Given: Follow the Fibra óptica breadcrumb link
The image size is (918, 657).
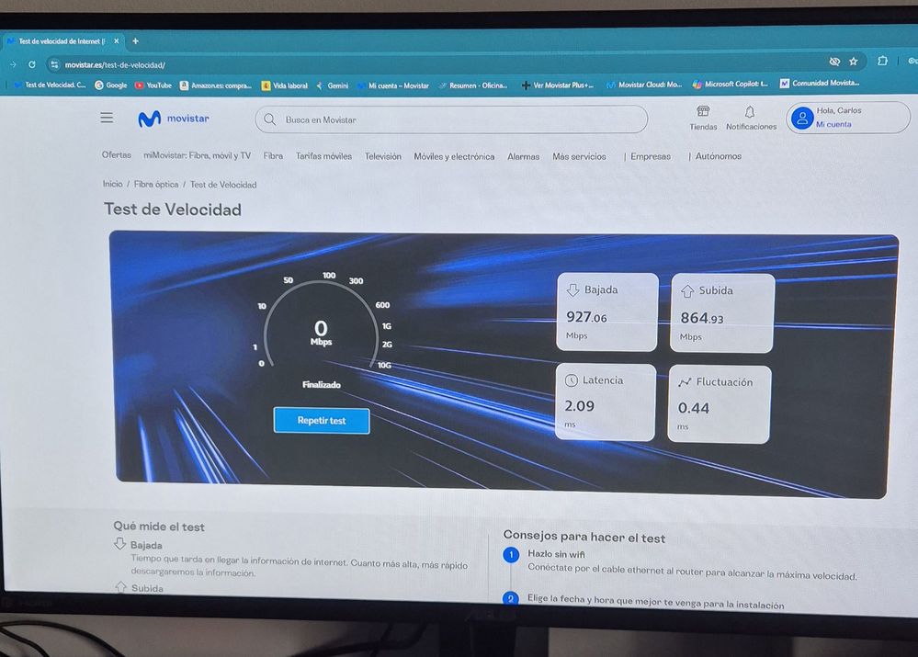Looking at the screenshot, I should coord(156,185).
